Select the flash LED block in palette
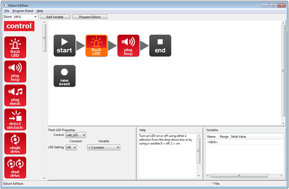The width and height of the screenshot is (289, 189). (15, 47)
